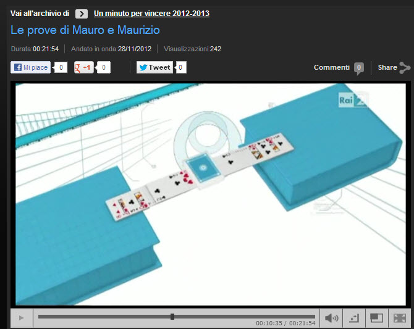Click the Share icon at top right
This screenshot has width=414, height=329.
coord(404,68)
